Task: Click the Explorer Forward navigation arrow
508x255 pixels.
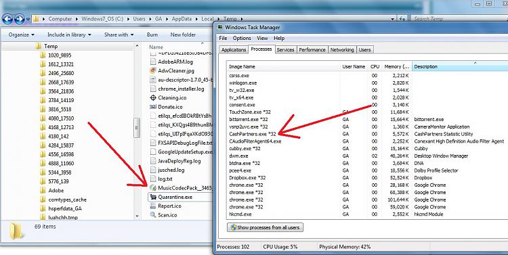Action: click(x=20, y=19)
